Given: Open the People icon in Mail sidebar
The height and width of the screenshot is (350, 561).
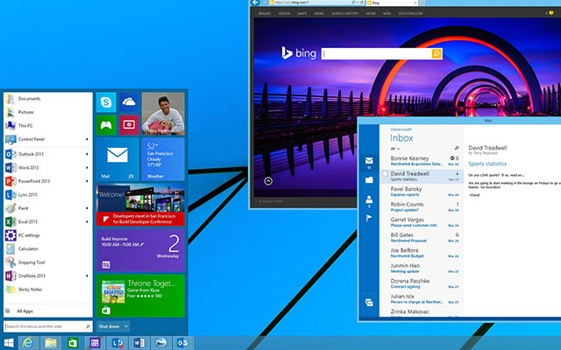Looking at the screenshot, I should tap(369, 199).
